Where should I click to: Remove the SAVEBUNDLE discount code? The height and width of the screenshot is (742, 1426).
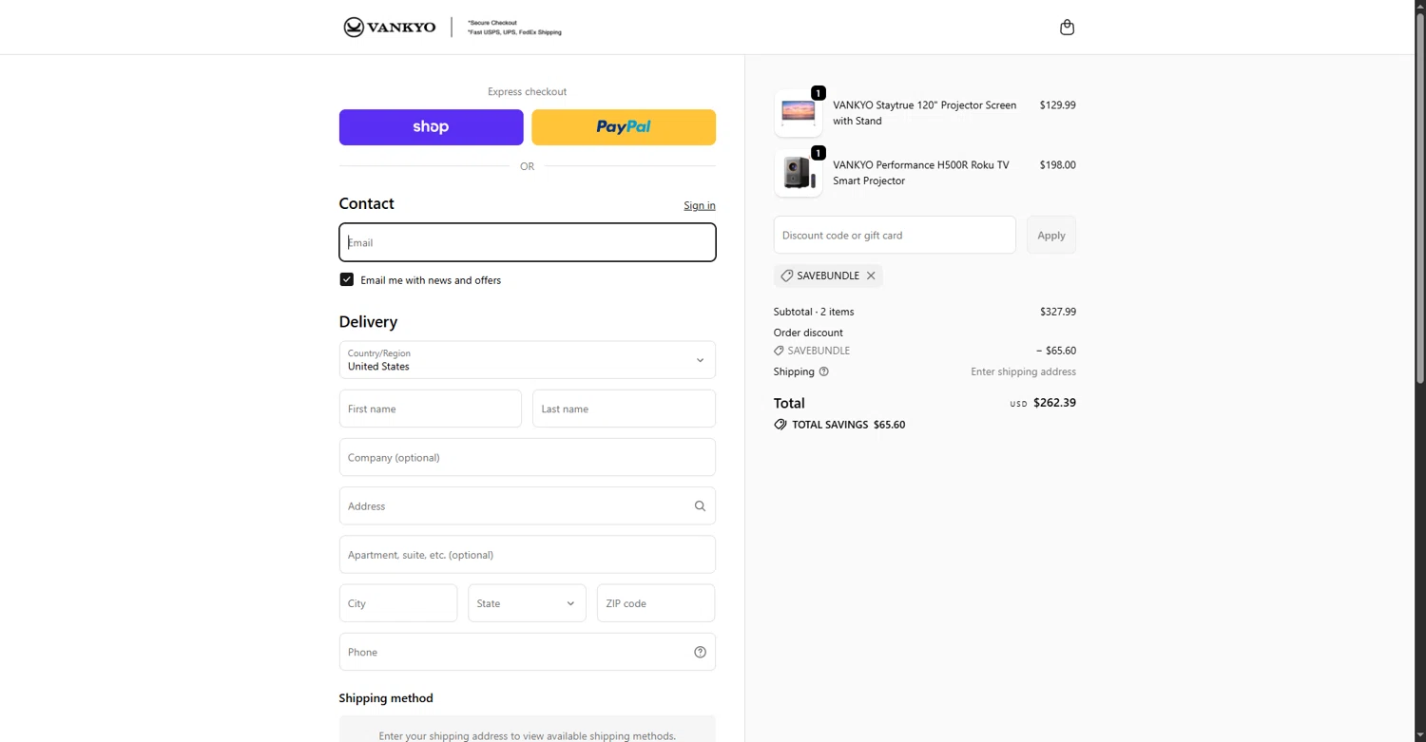(x=871, y=276)
